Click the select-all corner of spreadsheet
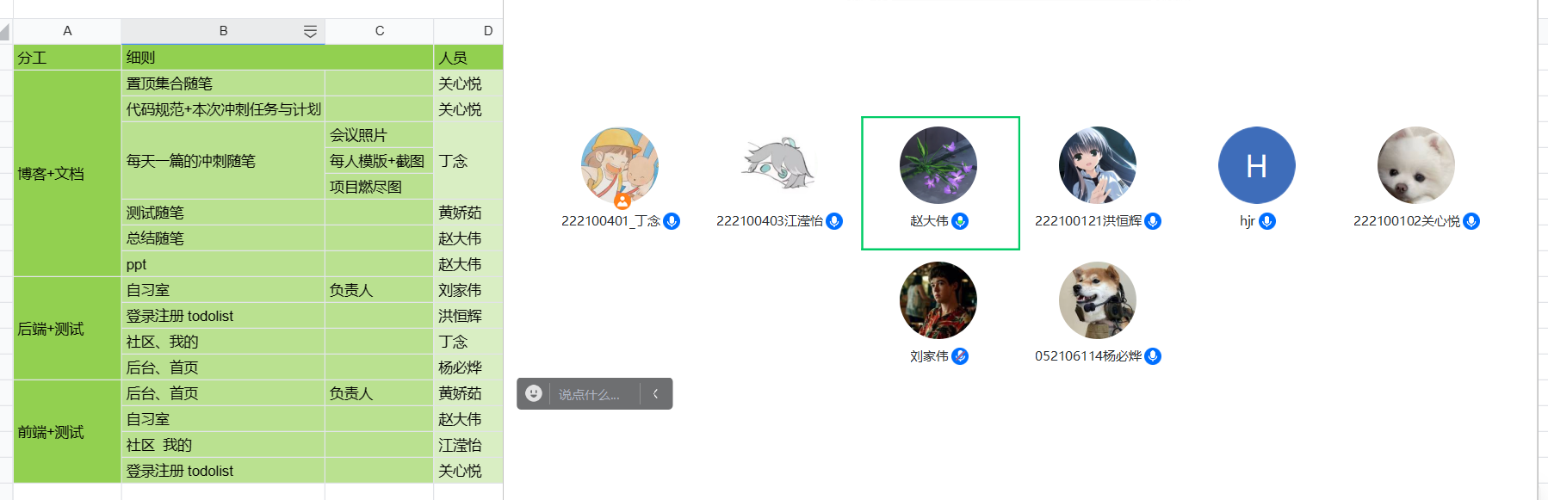1548x500 pixels. point(6,32)
